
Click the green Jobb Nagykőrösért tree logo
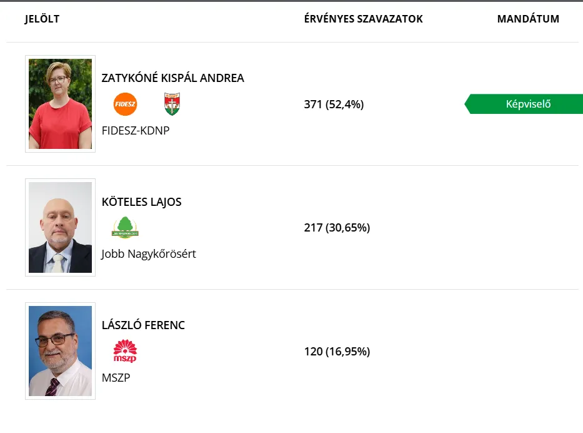[x=125, y=227]
